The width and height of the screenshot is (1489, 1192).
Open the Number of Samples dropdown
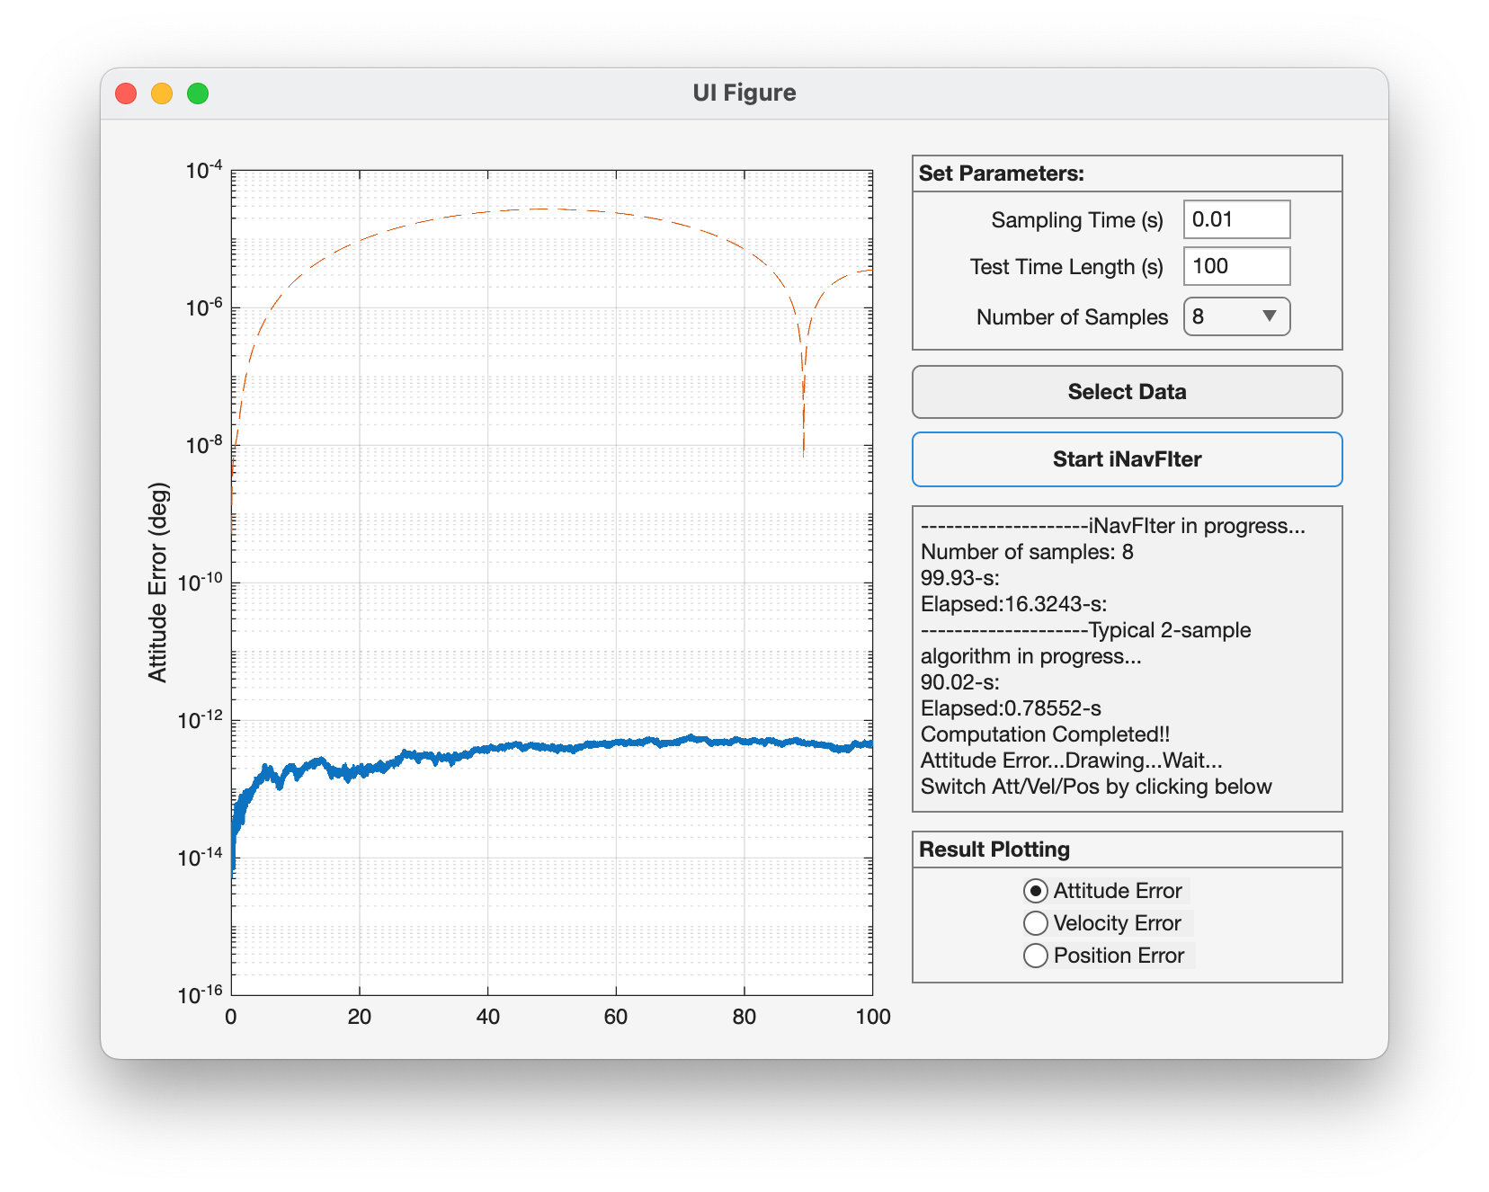pos(1236,316)
